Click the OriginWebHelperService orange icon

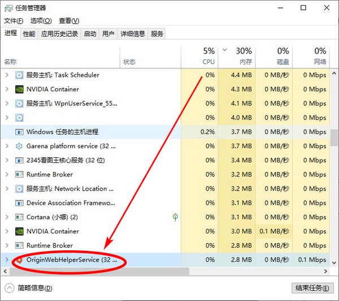pyautogui.click(x=19, y=260)
